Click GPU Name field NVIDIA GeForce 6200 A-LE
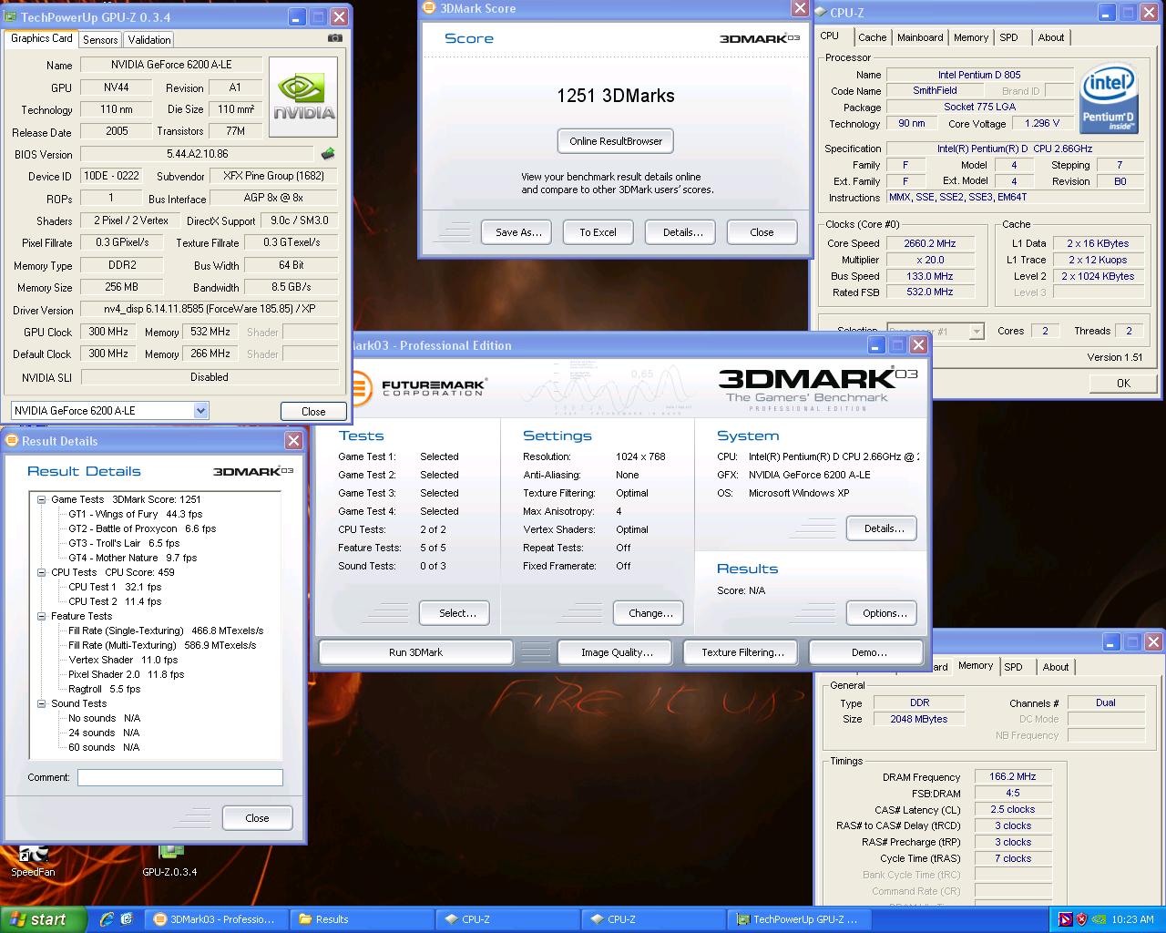Image resolution: width=1166 pixels, height=933 pixels. click(171, 65)
